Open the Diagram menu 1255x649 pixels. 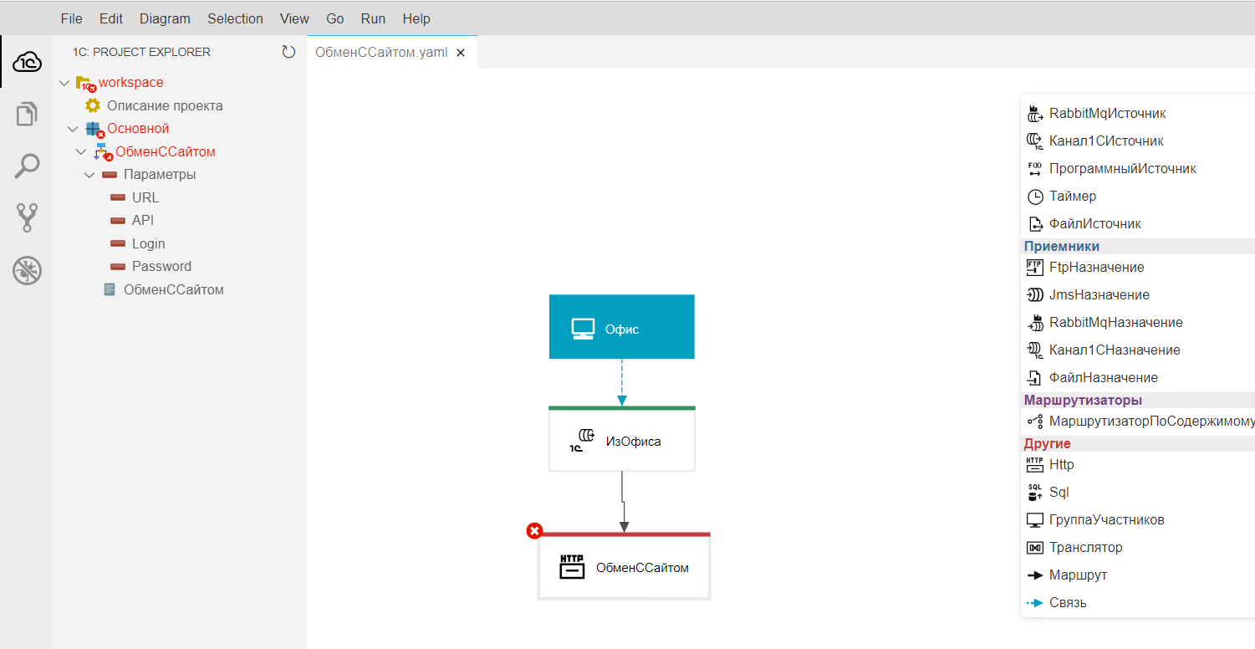[165, 18]
